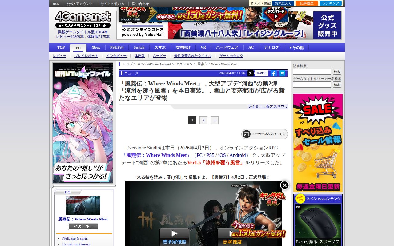Open the Razer mouse PR thumbnail
Image resolution: width=394 pixels, height=246 pixels.
(x=318, y=221)
